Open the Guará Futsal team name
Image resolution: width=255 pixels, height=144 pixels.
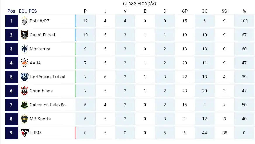coord(42,35)
